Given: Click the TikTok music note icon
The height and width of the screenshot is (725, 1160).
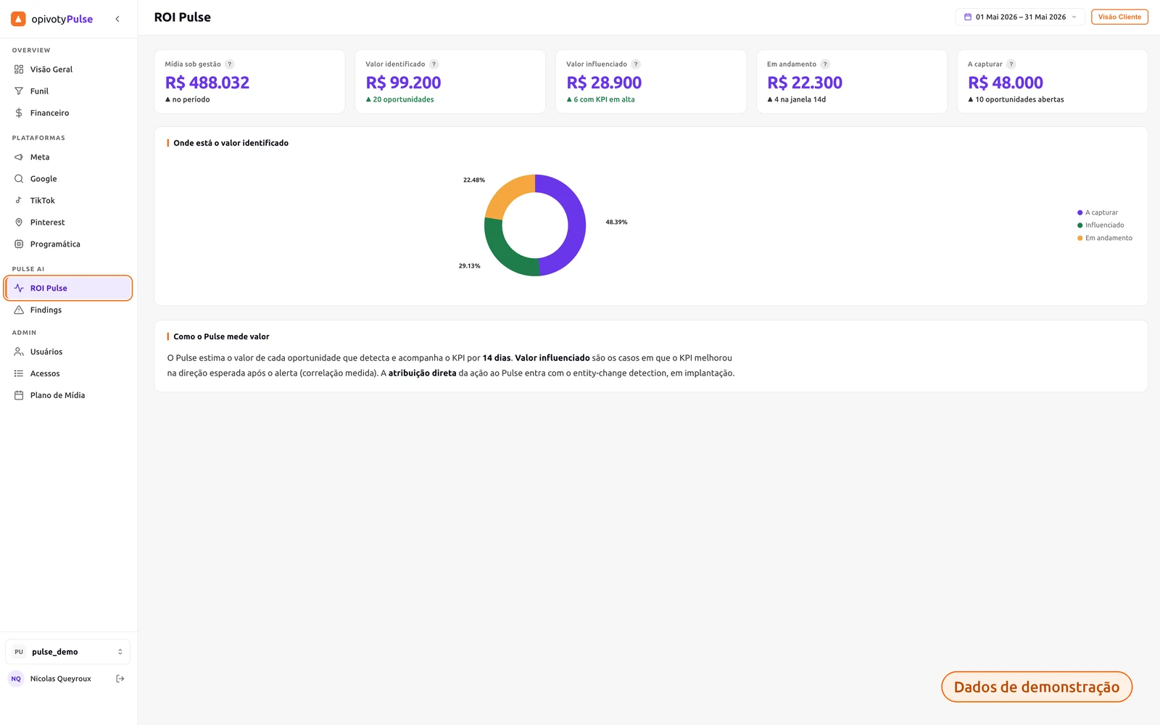Looking at the screenshot, I should 19,201.
